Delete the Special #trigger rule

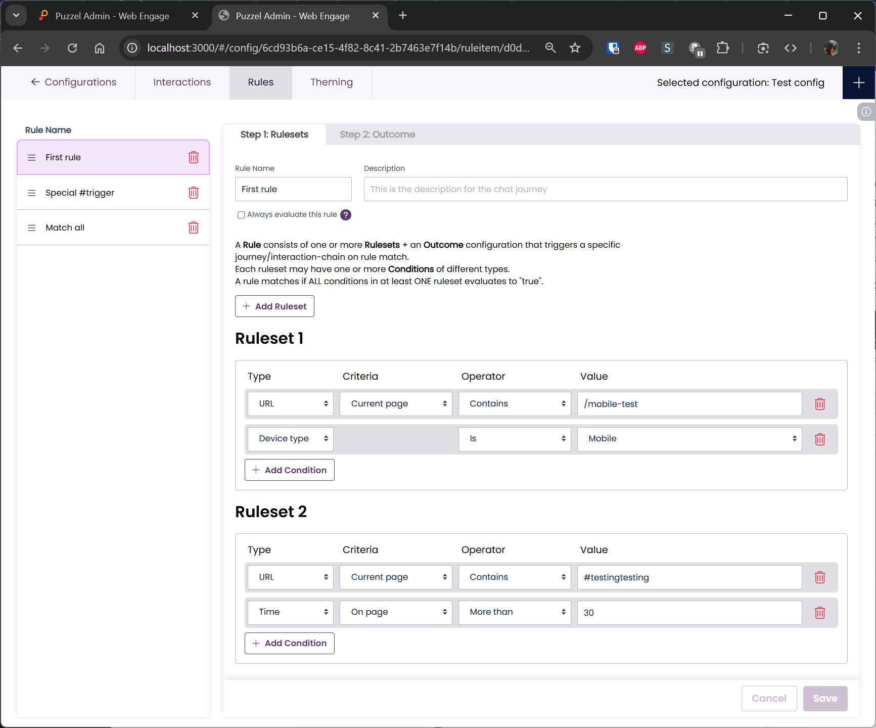pos(193,193)
